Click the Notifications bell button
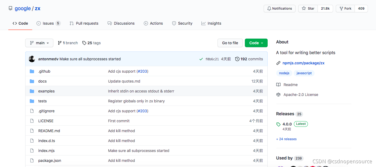Screen dimensions: 376x167 279,9
